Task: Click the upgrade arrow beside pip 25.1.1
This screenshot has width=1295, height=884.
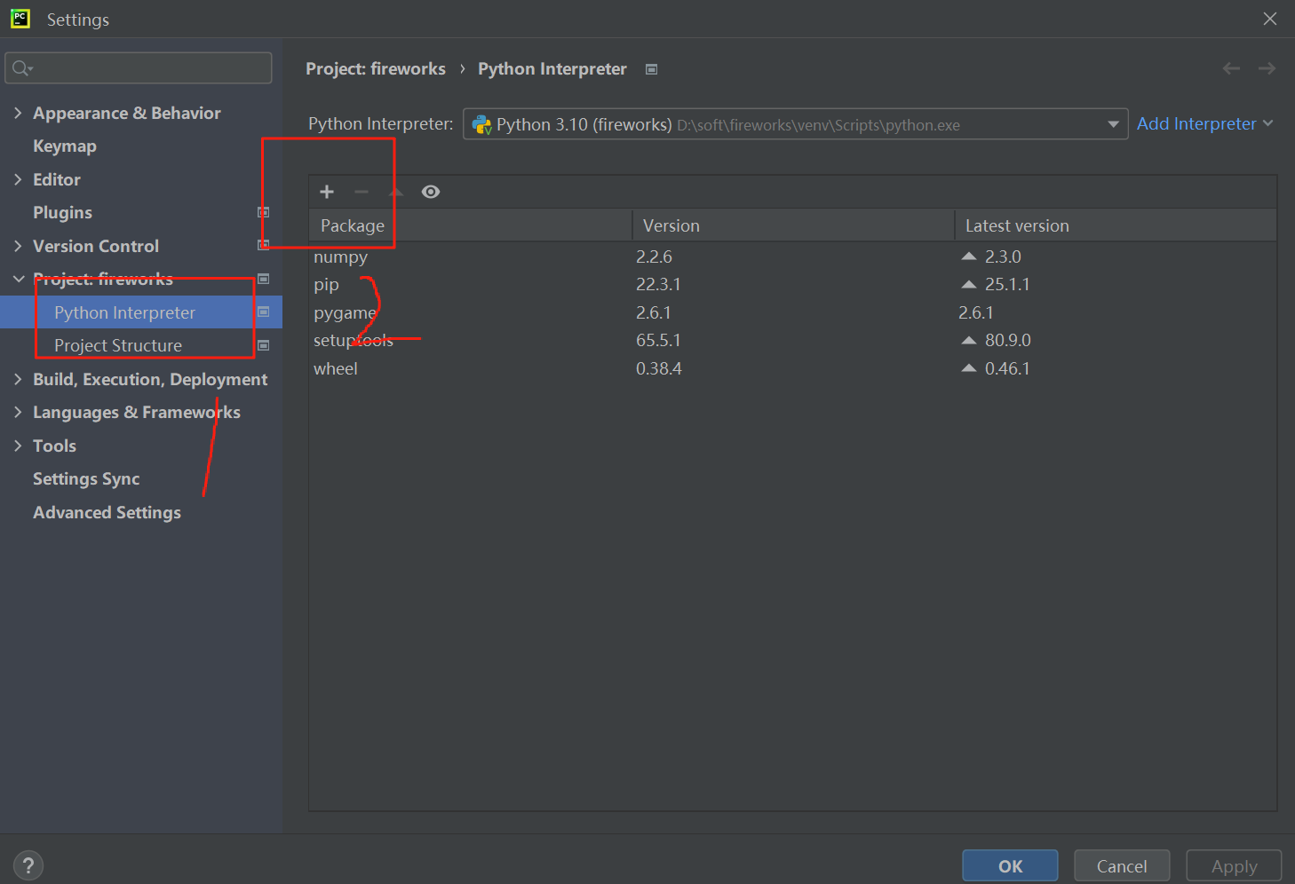Action: pos(969,285)
